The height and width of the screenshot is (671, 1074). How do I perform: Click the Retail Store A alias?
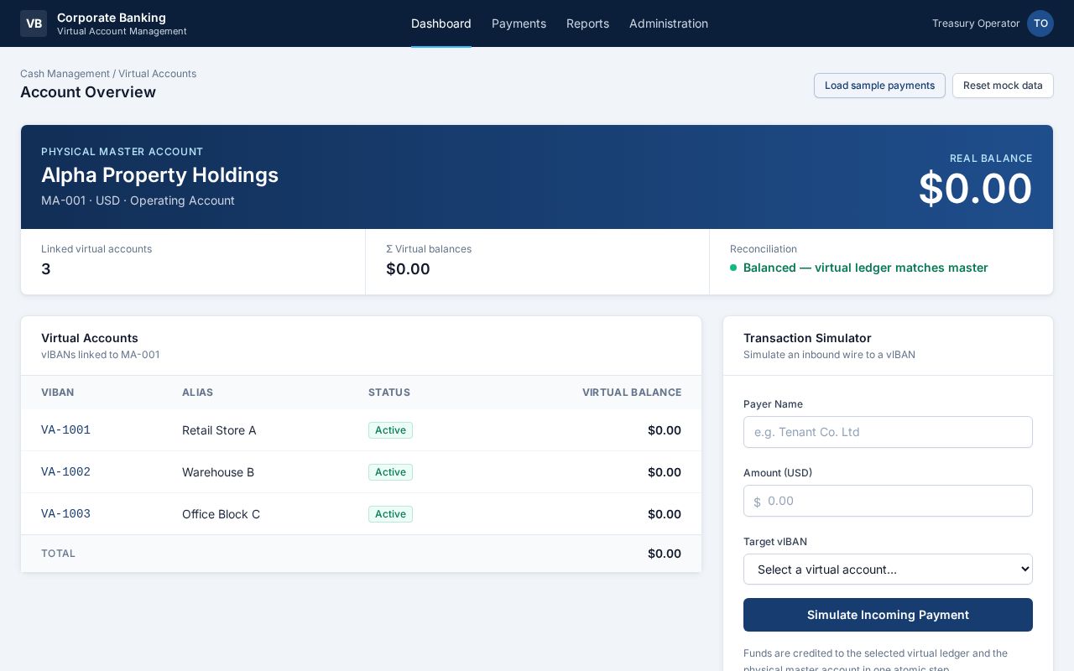[219, 430]
